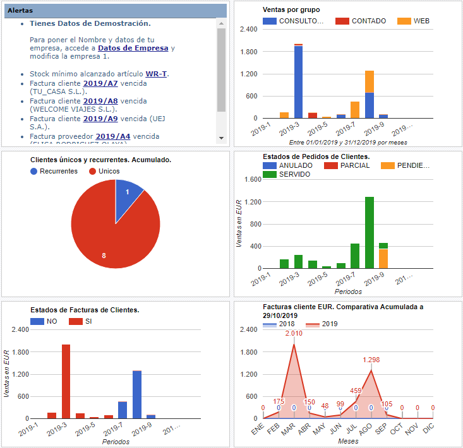Click the CONSULTO... blue legend swatch

tap(269, 21)
